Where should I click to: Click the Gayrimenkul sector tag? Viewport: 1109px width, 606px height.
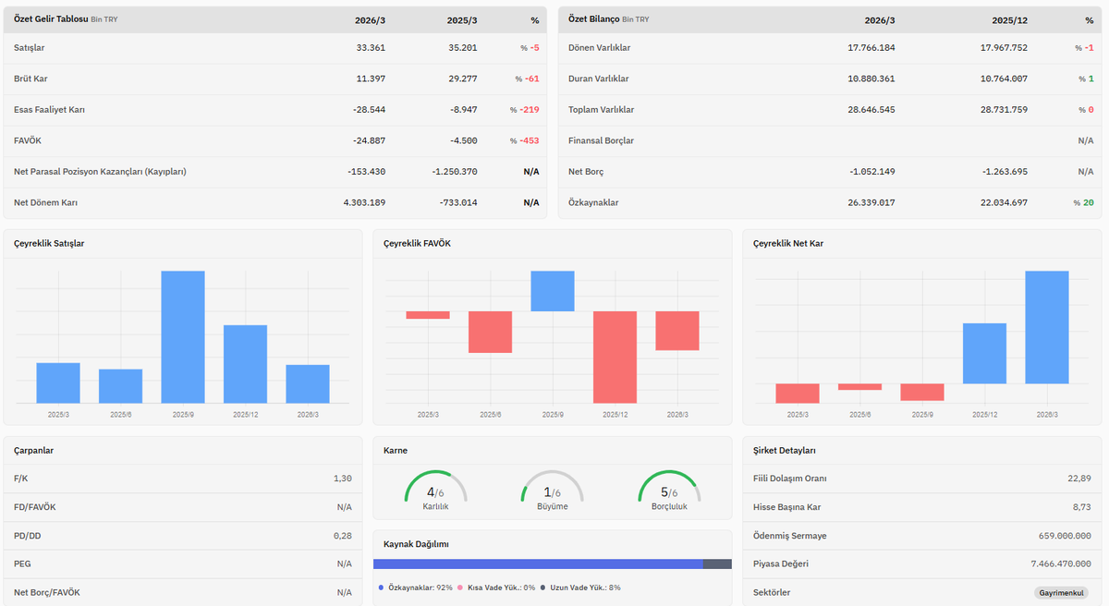[x=1063, y=592]
